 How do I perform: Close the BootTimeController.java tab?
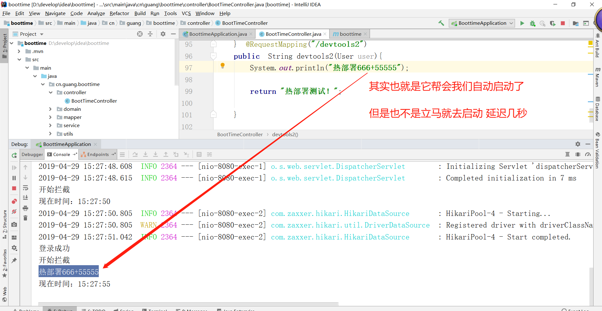(x=325, y=34)
